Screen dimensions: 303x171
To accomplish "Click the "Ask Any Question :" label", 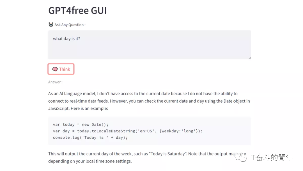I will tap(70, 25).
